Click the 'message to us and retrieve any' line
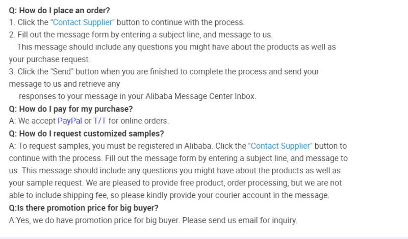Screen dimensions: 408x239 [x=64, y=84]
